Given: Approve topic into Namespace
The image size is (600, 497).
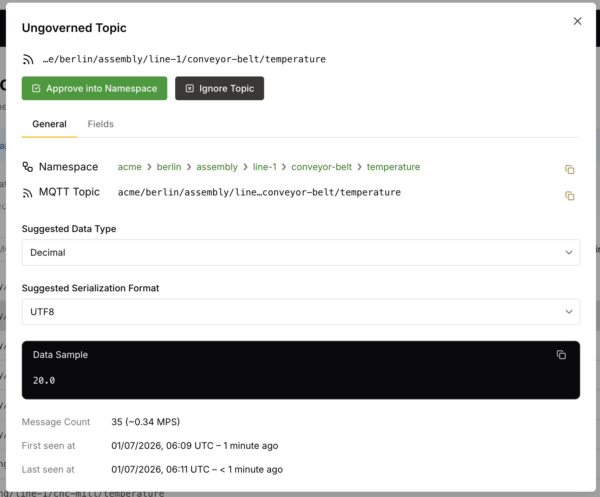Looking at the screenshot, I should coord(95,88).
